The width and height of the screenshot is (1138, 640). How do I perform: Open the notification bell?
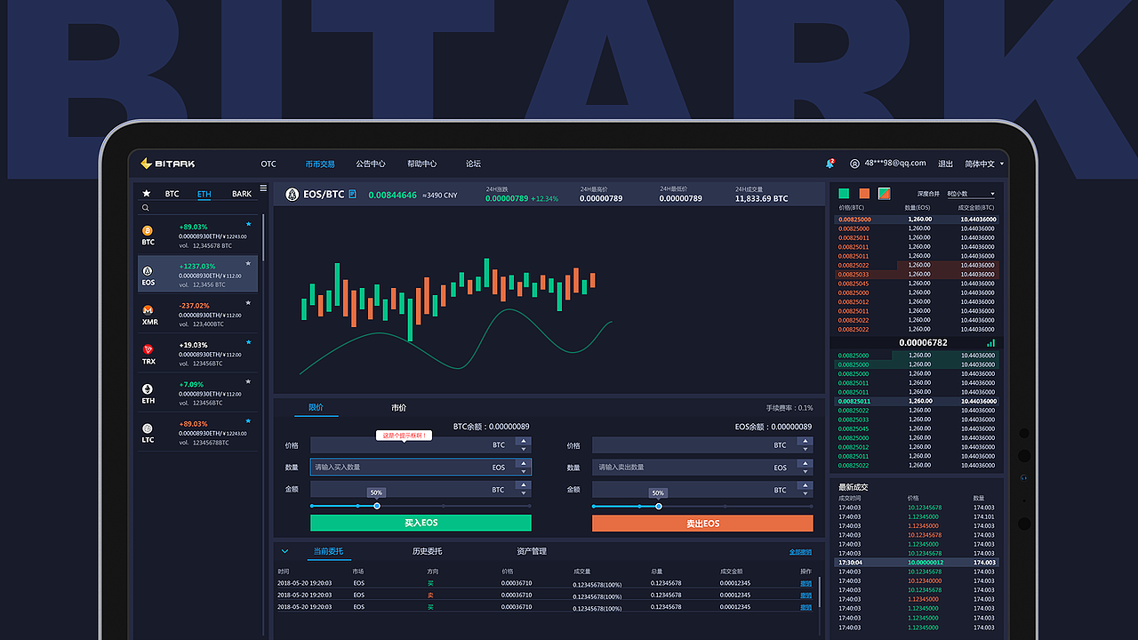829,164
